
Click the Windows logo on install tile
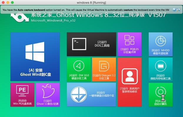click(35, 52)
